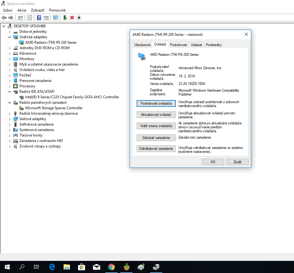Collapse the Grafické adaptéry node

point(9,37)
